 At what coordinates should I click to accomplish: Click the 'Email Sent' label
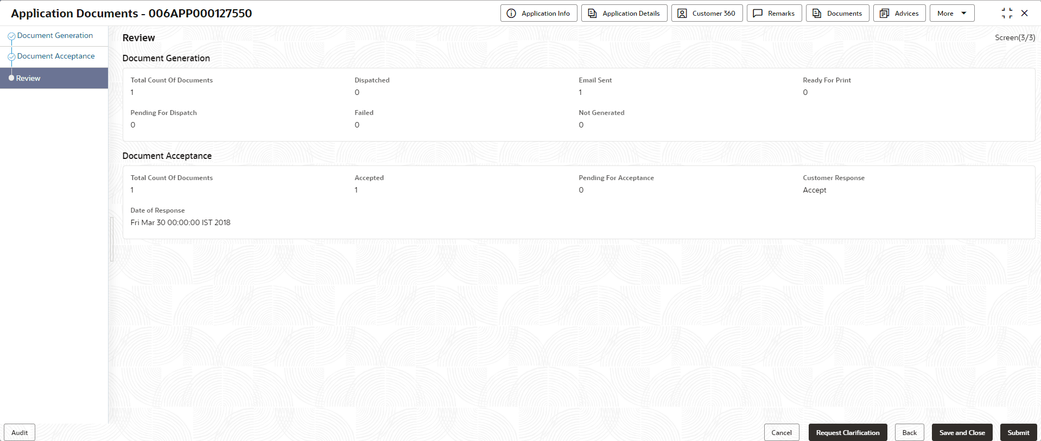(x=595, y=80)
